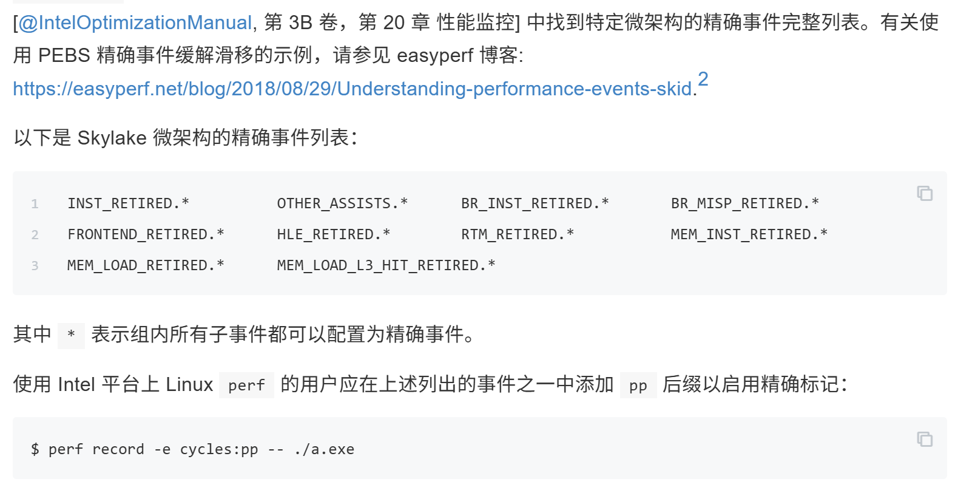The height and width of the screenshot is (493, 961).
Task: Open the easyperf performance-events-skid blog URL
Action: pos(352,89)
